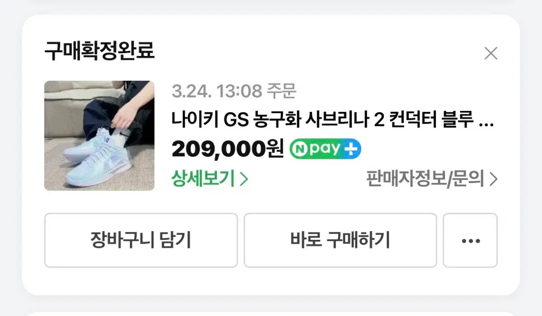The image size is (542, 316).
Task: Open the three-dot more options button
Action: (470, 240)
